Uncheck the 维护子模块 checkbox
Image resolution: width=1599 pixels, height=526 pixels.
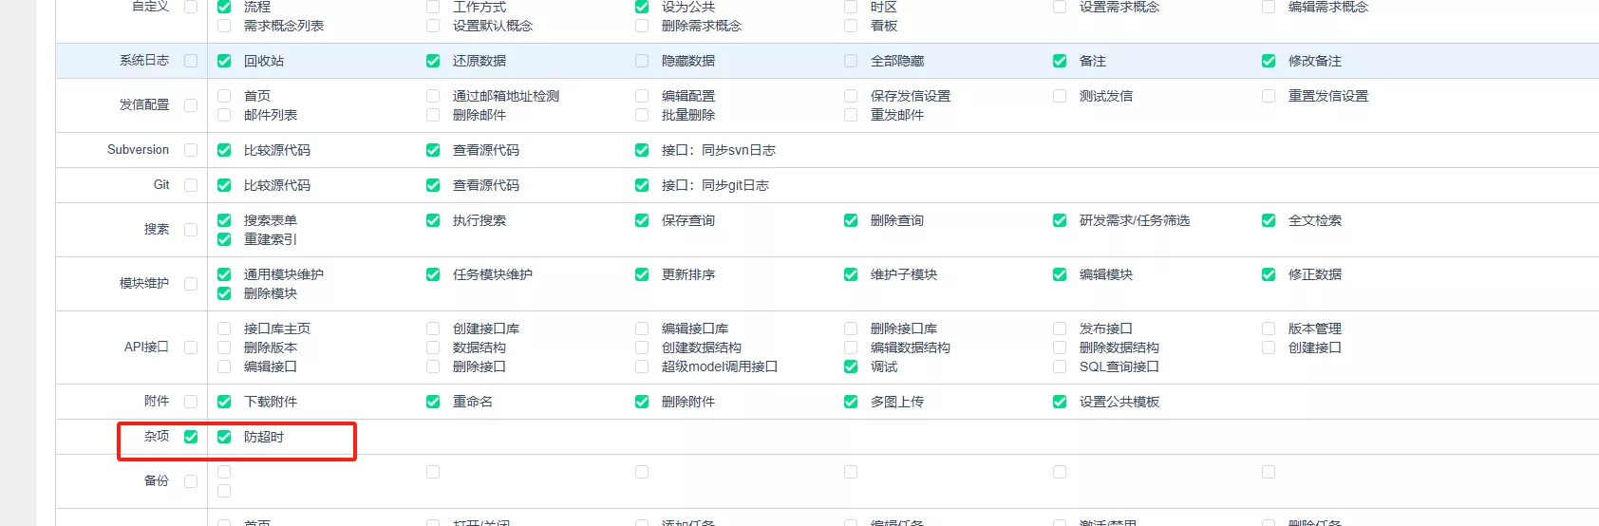851,274
